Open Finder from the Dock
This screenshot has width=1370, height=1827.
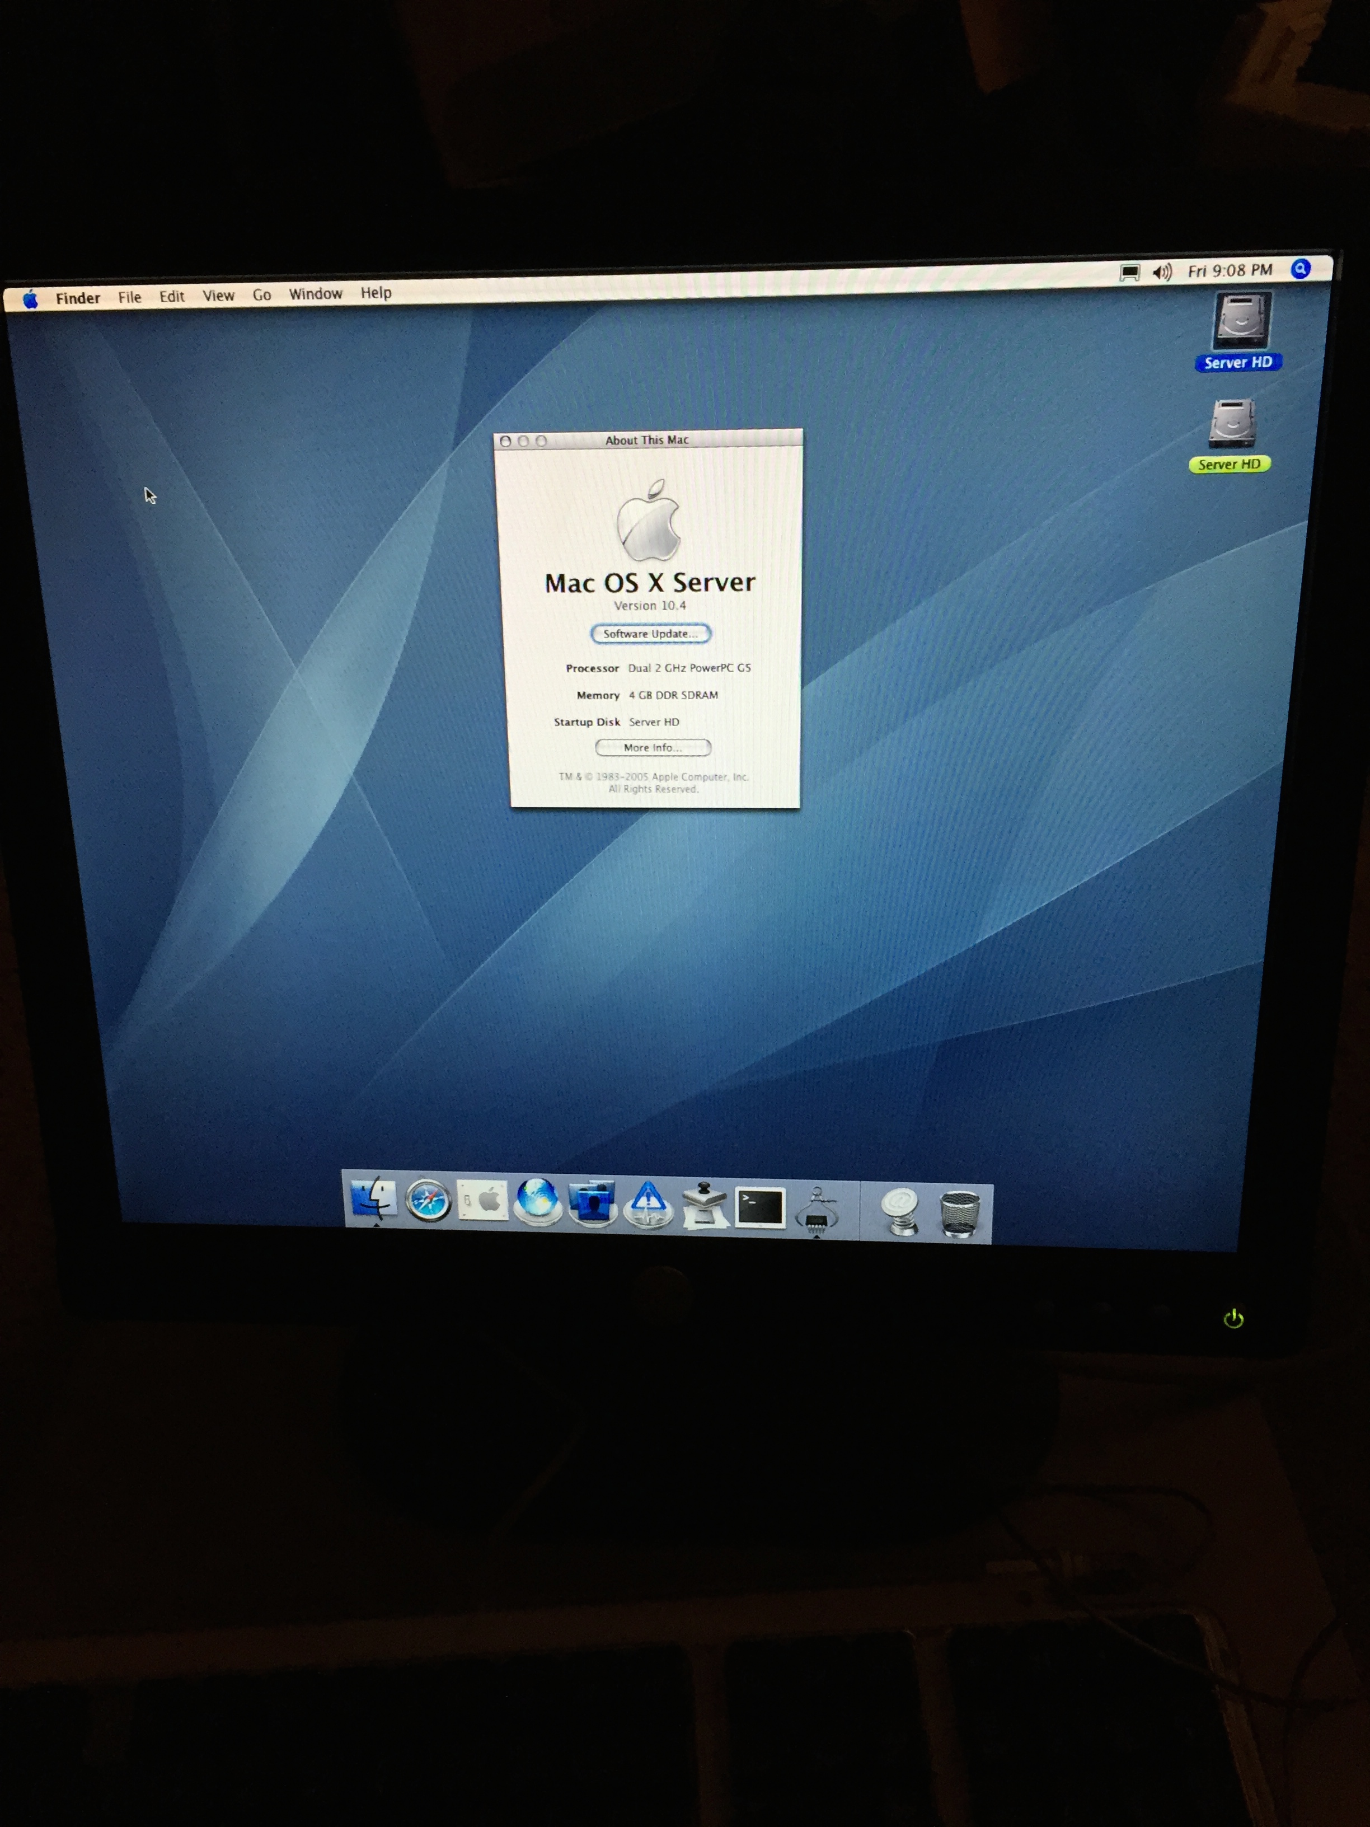click(374, 1198)
